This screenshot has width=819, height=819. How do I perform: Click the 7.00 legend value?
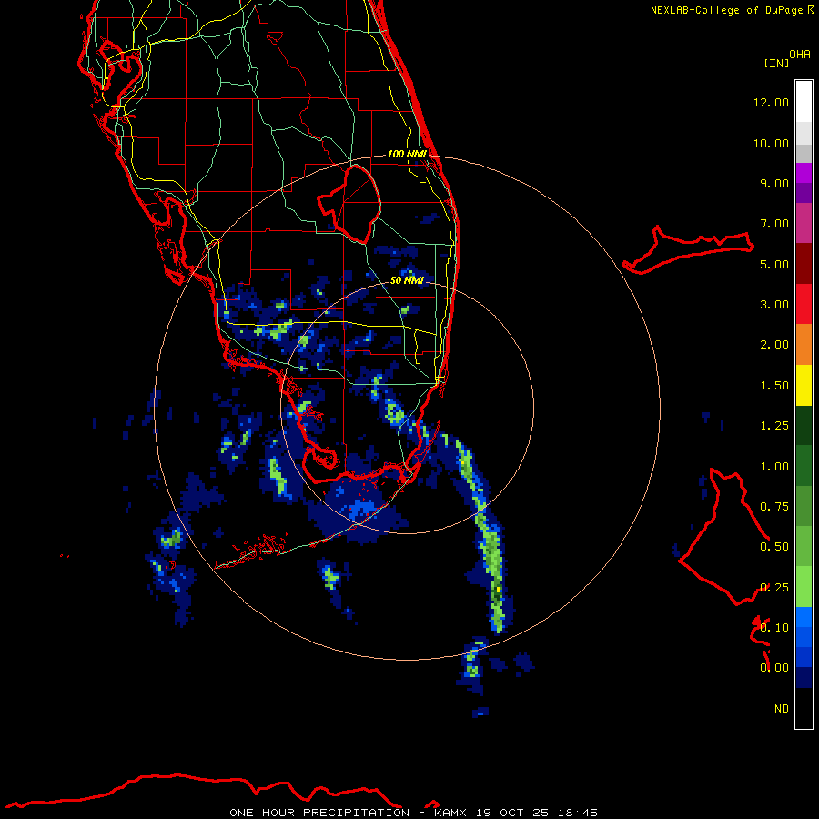pos(774,224)
